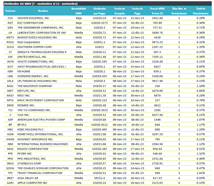Select TRUIST FINANCIAL yield 1.82%
The height and width of the screenshot is (186, 214).
click(x=201, y=173)
